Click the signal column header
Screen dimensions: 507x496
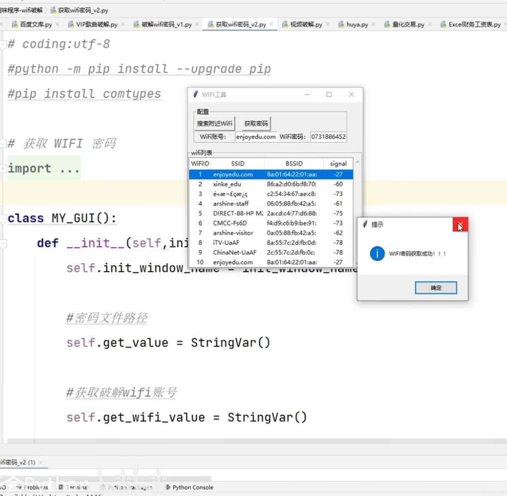tap(338, 164)
